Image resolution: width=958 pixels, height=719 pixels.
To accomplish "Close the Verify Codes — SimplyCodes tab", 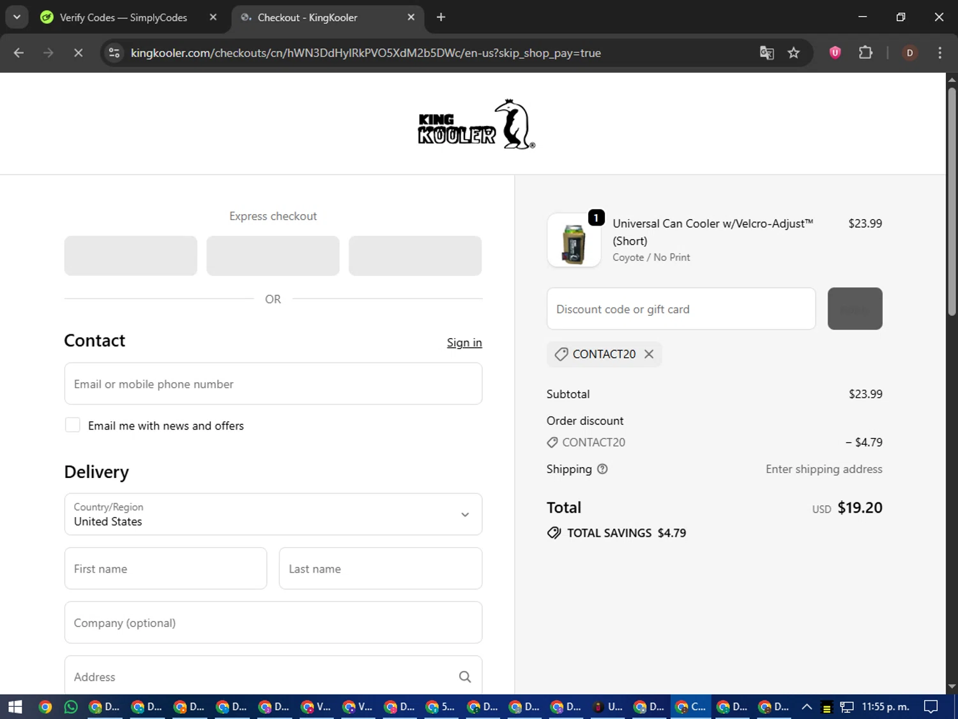I will (213, 17).
